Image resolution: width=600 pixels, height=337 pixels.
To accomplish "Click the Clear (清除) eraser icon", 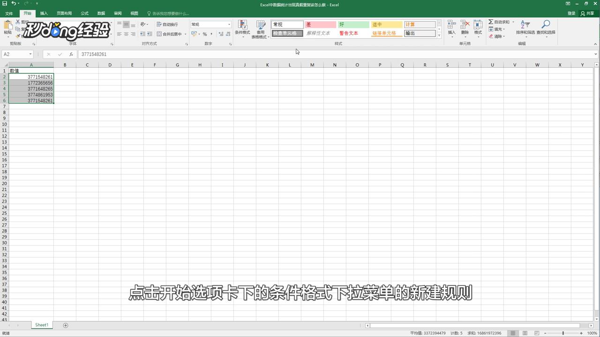I will pos(491,36).
